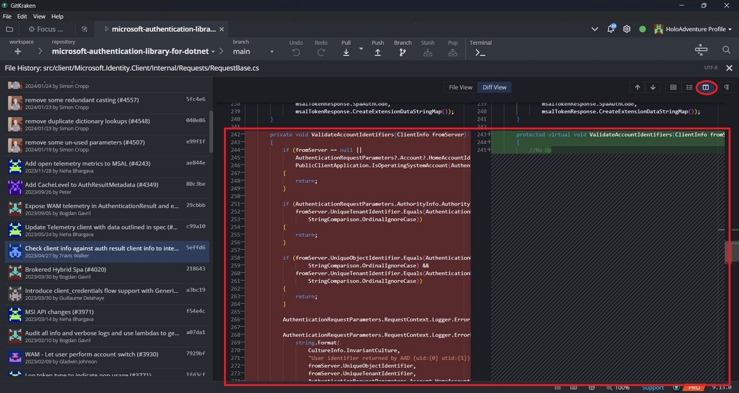The image size is (739, 393).
Task: Open the Support link
Action: point(653,387)
